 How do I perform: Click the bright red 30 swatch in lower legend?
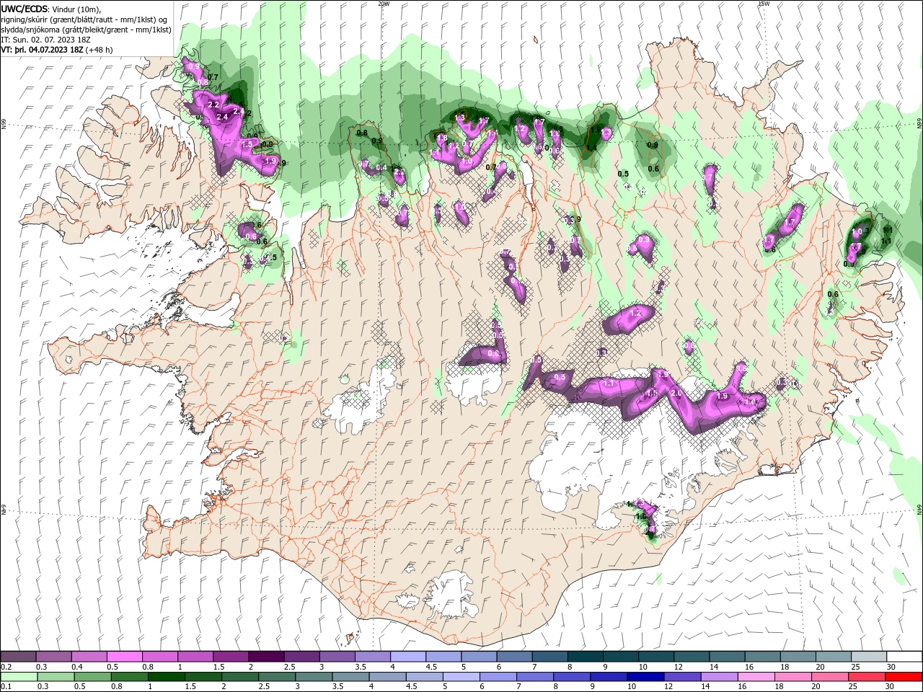tap(904, 677)
